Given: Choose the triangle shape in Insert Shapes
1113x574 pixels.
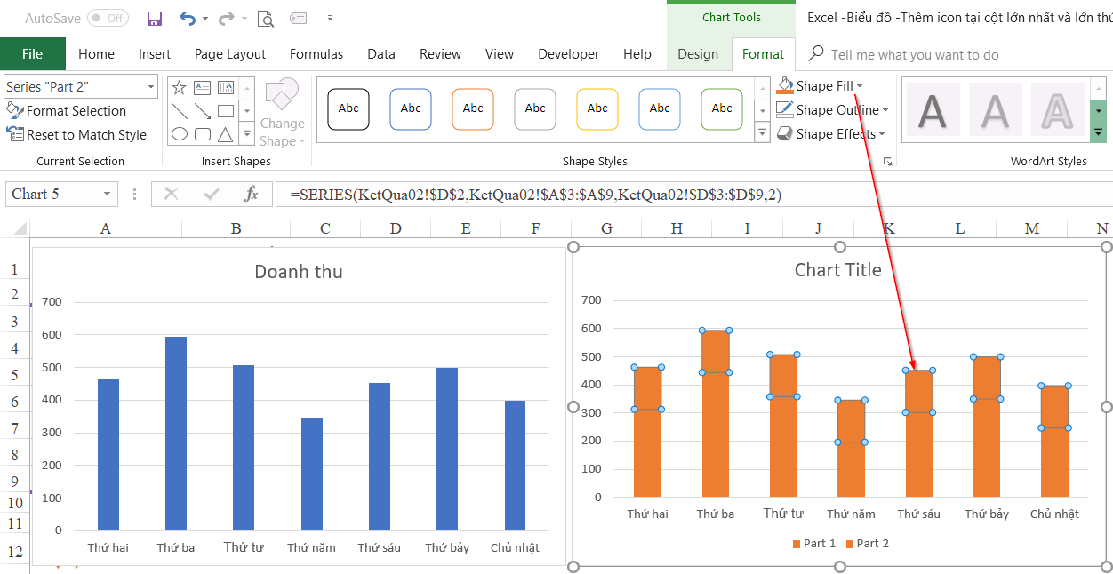Looking at the screenshot, I should click(226, 134).
